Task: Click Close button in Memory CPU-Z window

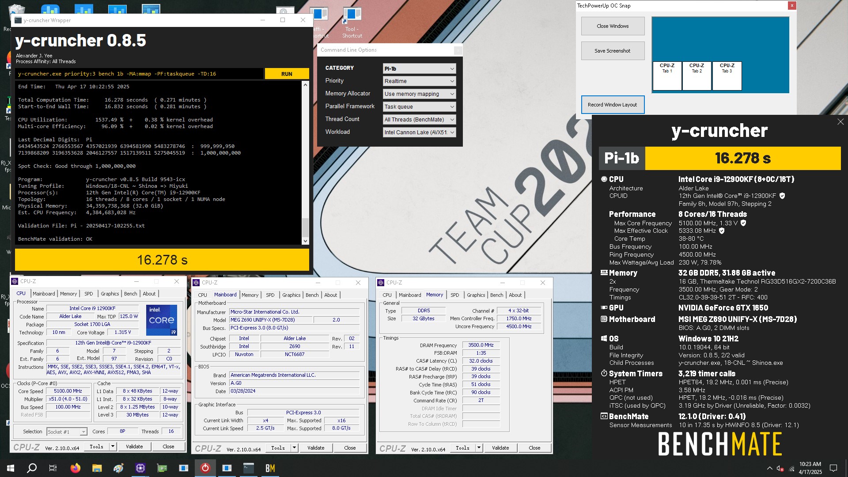Action: pyautogui.click(x=534, y=448)
